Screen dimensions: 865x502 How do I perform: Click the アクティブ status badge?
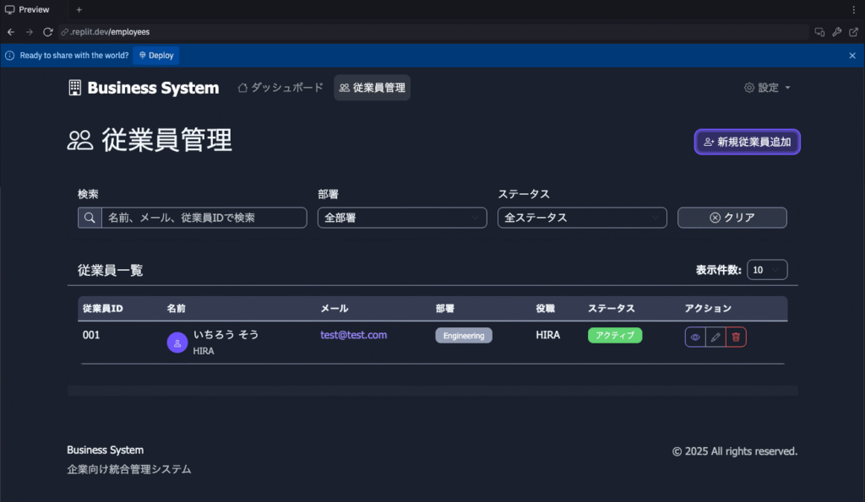615,336
